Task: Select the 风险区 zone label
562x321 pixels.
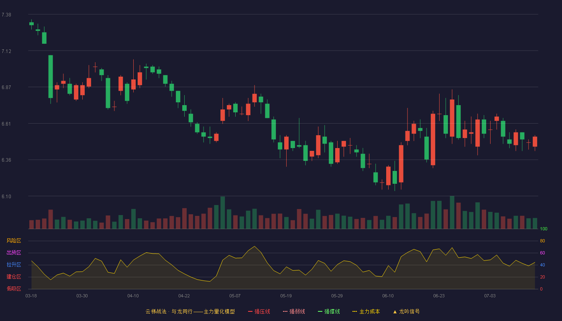Action: [x=14, y=241]
